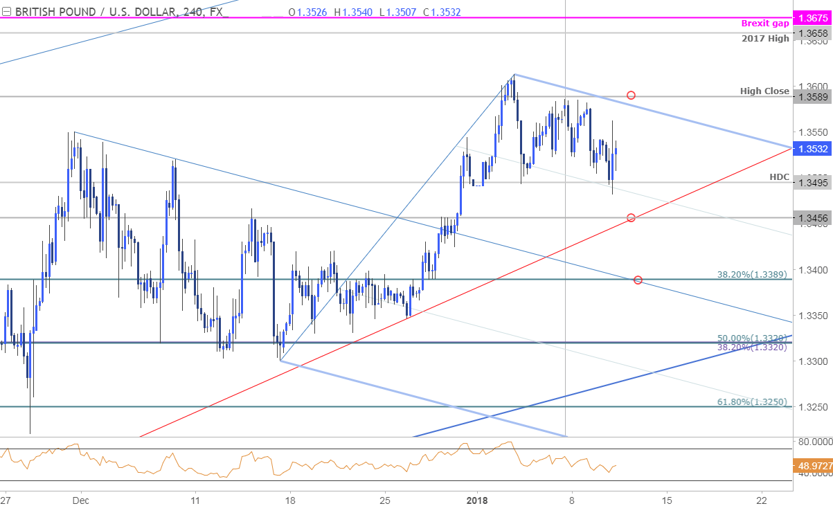The image size is (833, 506).
Task: Select the red circle marker at the 1.3456 level
Action: pyautogui.click(x=631, y=218)
